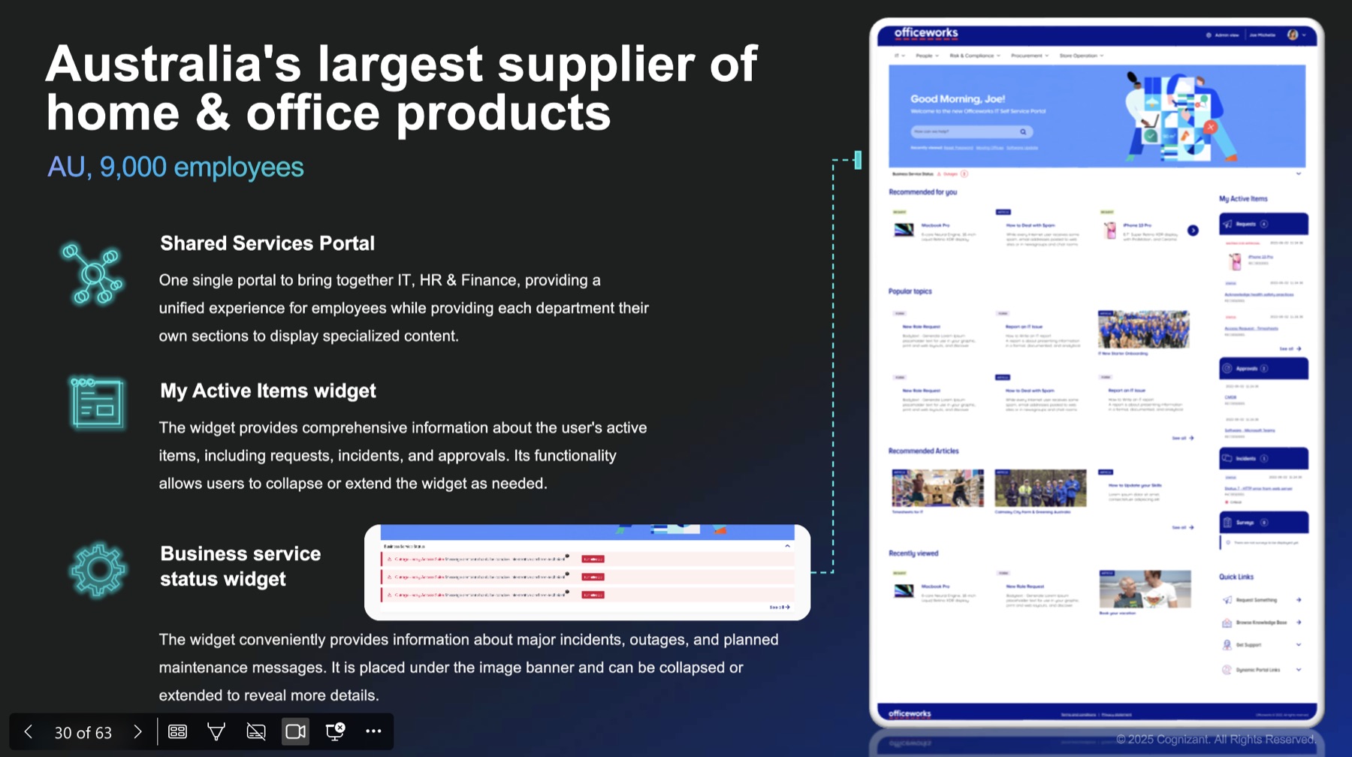The height and width of the screenshot is (757, 1352).
Task: Click the Outages indicator in status bar
Action: point(952,173)
